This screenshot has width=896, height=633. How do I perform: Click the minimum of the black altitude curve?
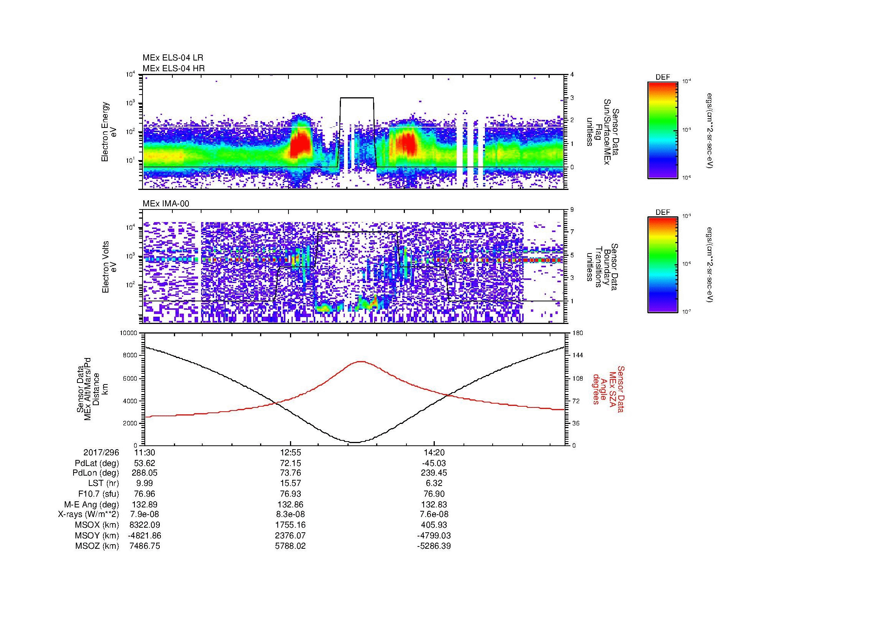tap(355, 442)
